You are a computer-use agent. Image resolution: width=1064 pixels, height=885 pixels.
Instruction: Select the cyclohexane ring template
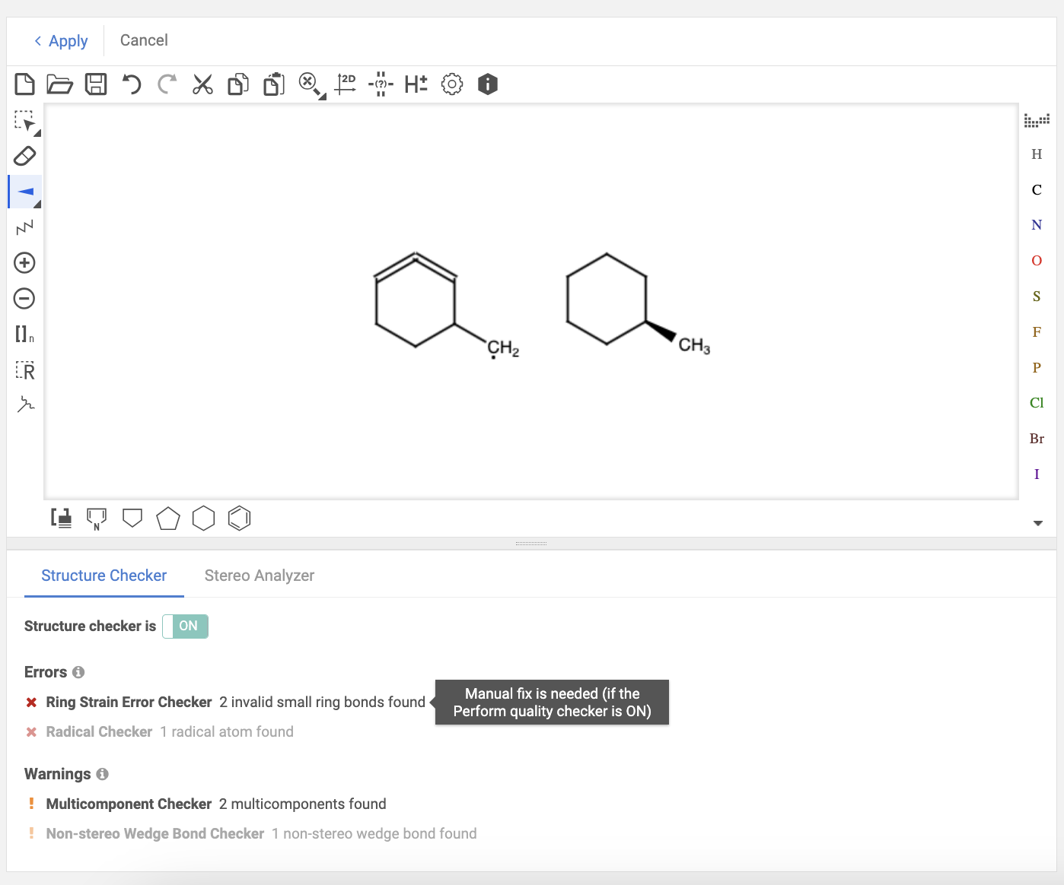pyautogui.click(x=203, y=518)
